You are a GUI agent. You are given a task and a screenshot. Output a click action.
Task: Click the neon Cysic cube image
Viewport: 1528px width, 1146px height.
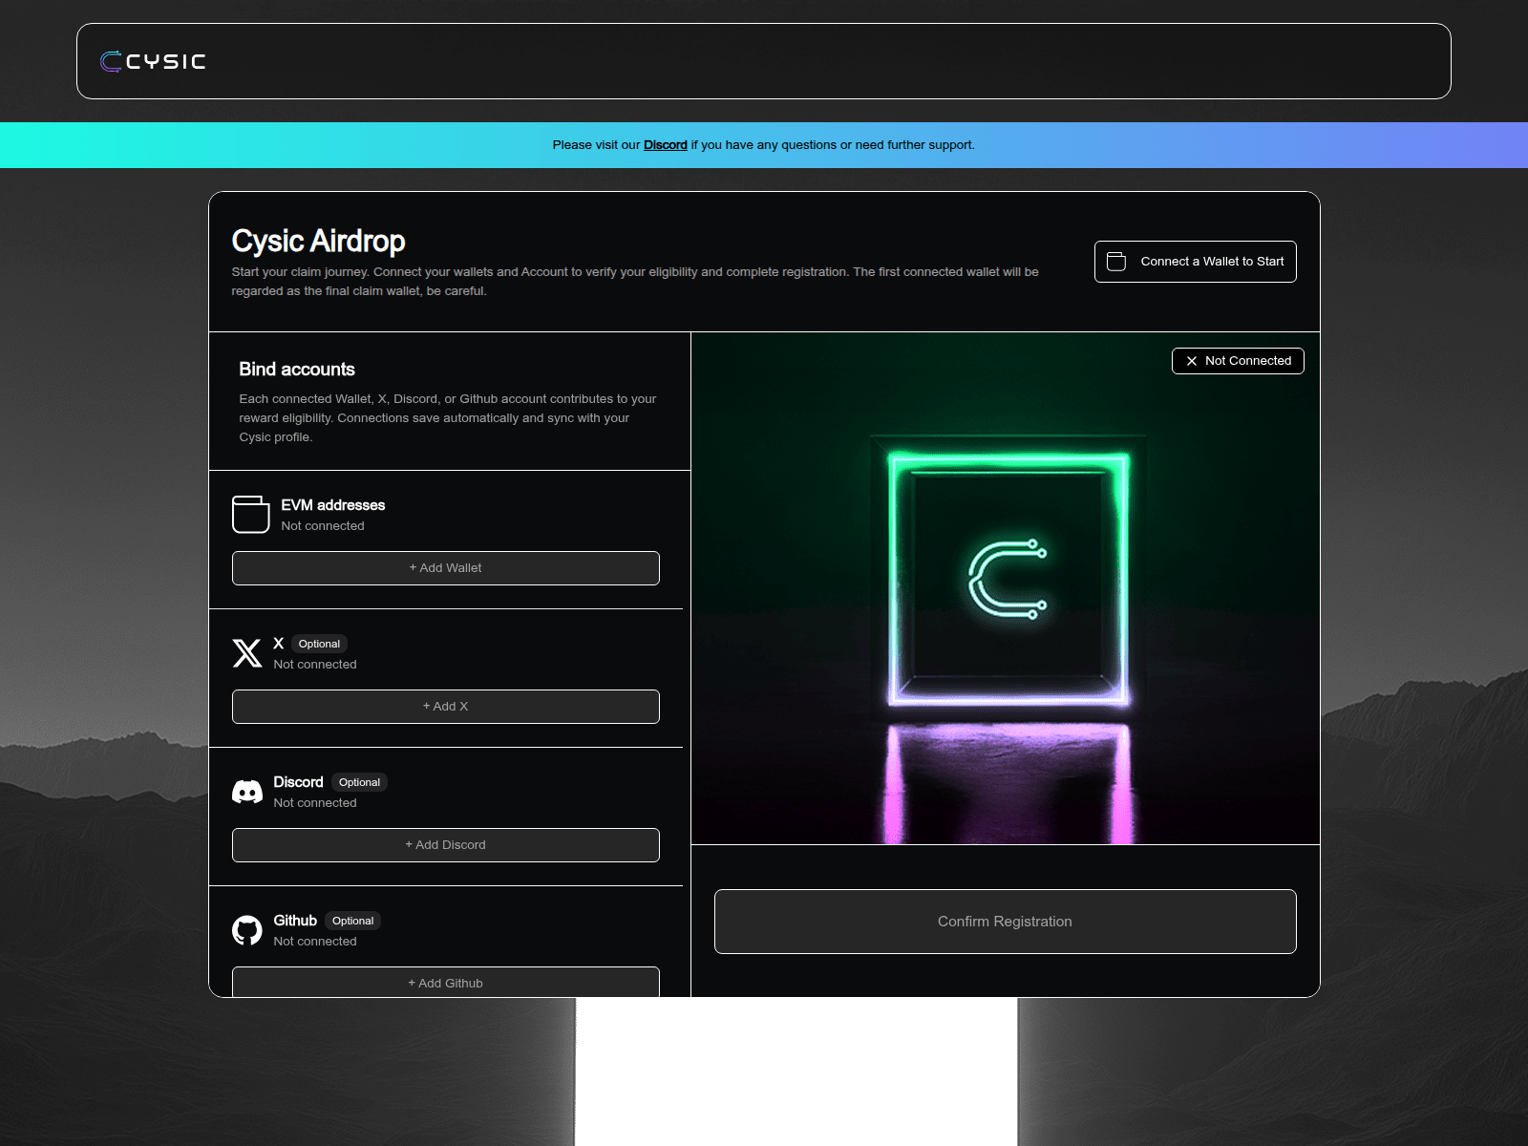[1006, 588]
